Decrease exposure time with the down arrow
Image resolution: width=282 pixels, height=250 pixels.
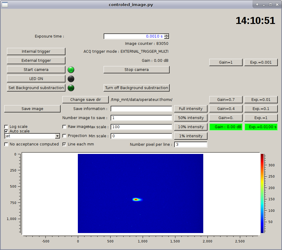tap(166, 38)
